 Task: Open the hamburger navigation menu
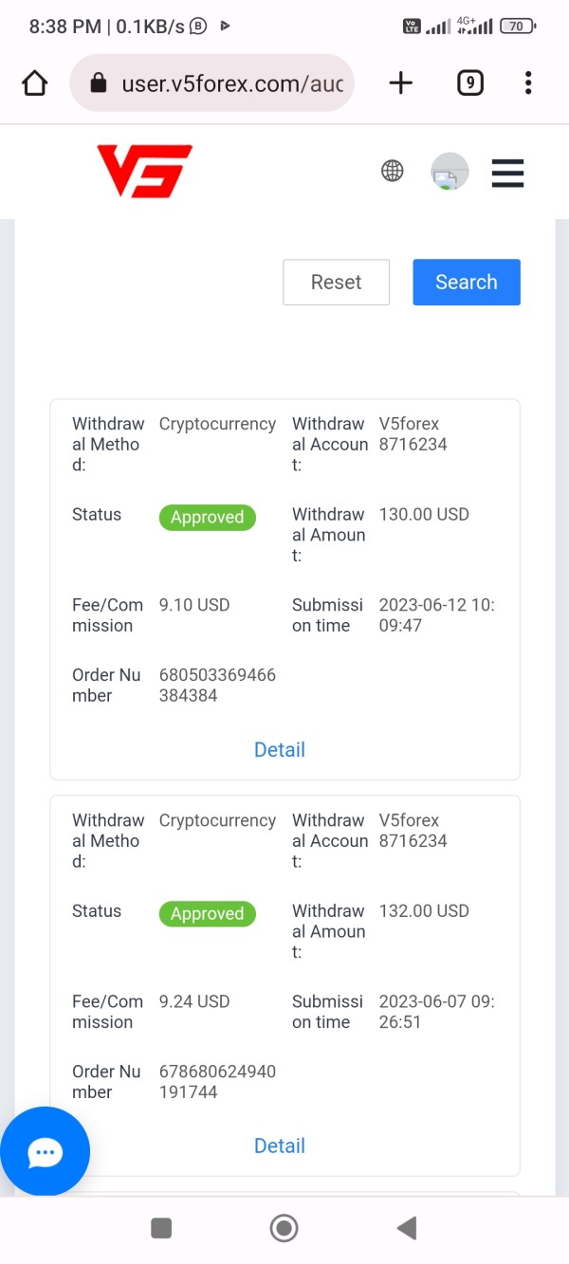[x=507, y=173]
